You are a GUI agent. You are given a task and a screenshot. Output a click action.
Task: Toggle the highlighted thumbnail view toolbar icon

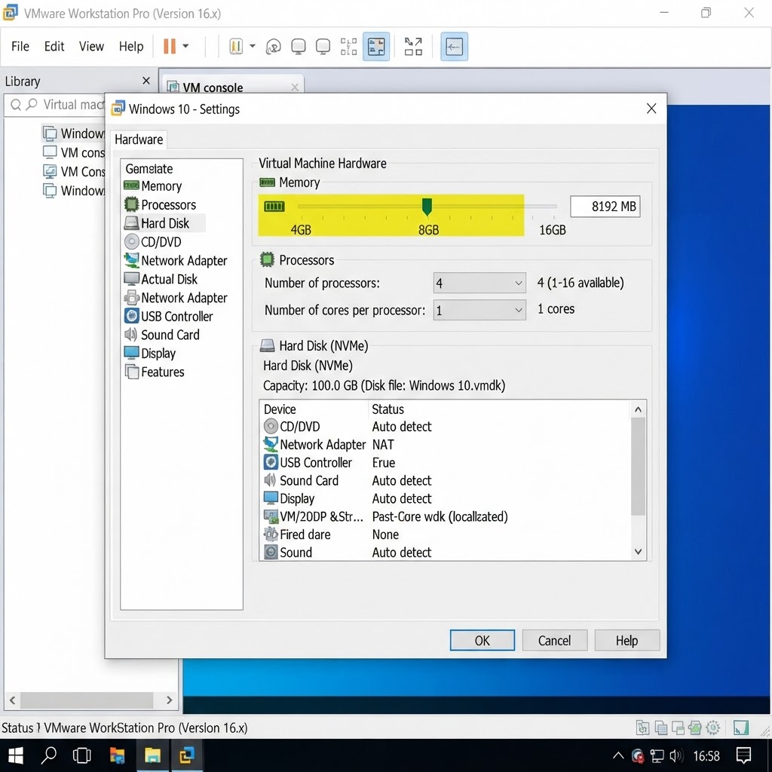point(376,47)
